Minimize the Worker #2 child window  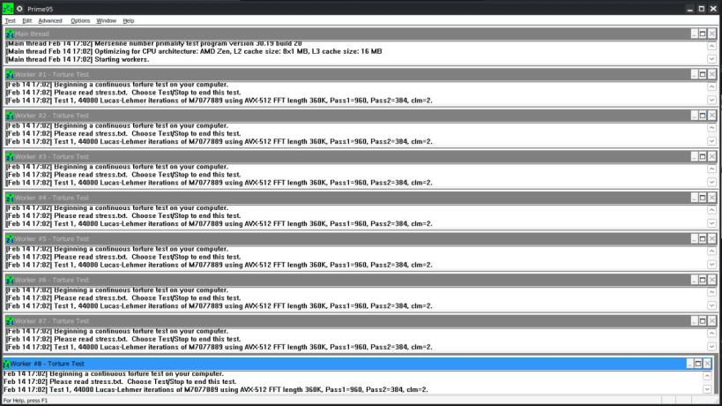(x=695, y=116)
